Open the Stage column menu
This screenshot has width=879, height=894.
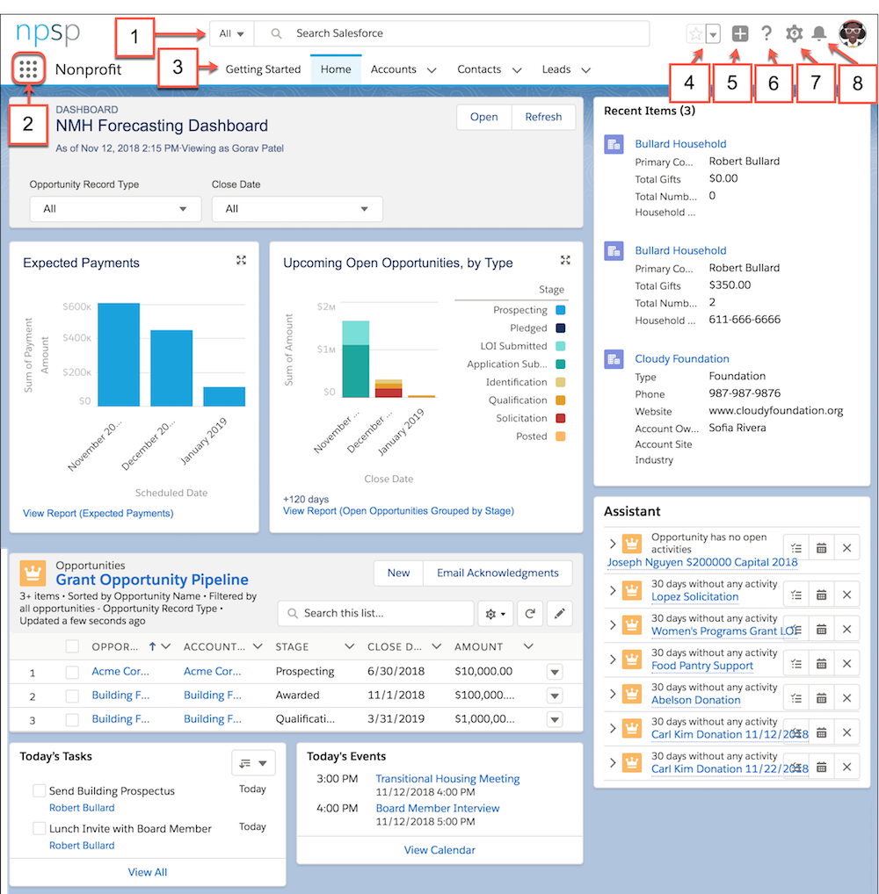(349, 646)
